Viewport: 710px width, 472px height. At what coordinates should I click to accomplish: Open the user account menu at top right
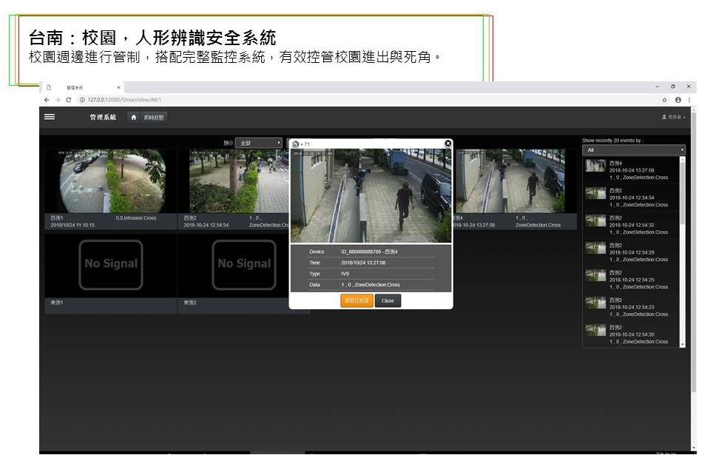[673, 117]
